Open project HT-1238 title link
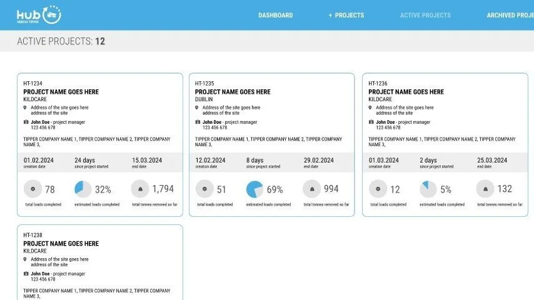 [x=61, y=244]
